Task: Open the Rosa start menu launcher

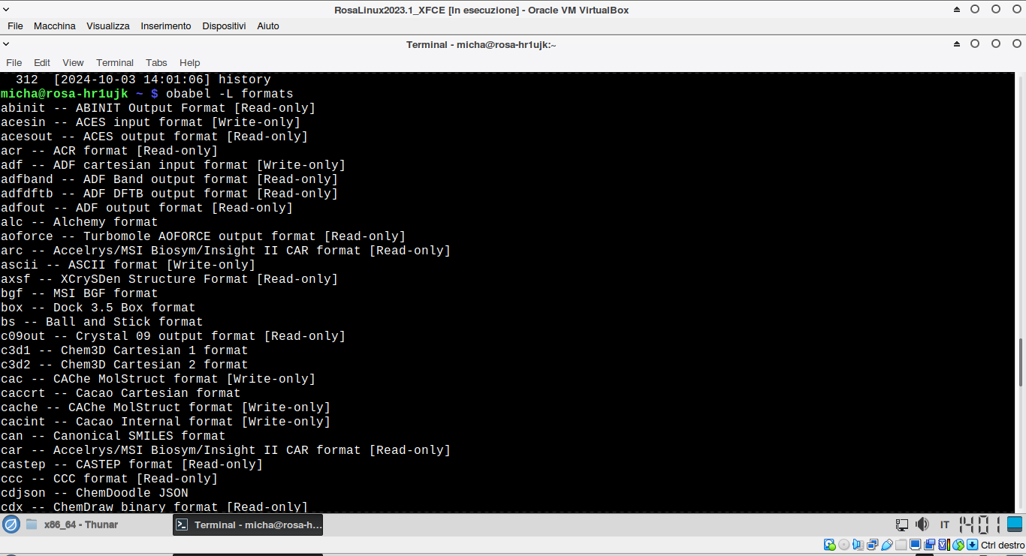Action: 11,524
